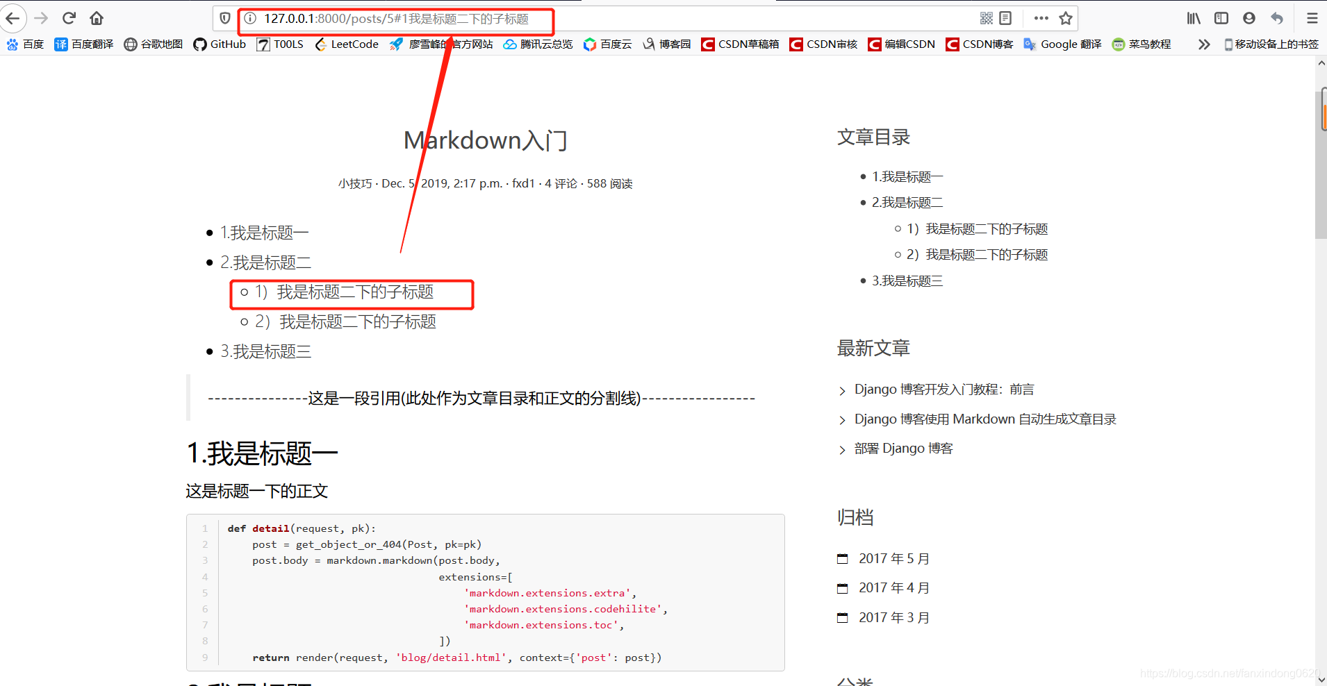Open archive 2017 年 3 月
1327x686 pixels.
click(894, 618)
